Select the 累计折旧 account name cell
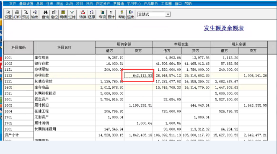The image size is (277, 154). click(64, 105)
